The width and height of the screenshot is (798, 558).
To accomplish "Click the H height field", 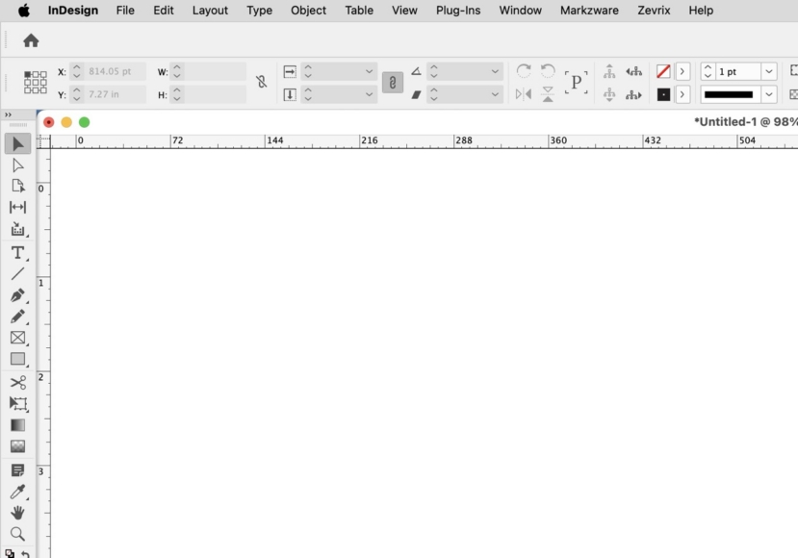I will click(x=216, y=94).
